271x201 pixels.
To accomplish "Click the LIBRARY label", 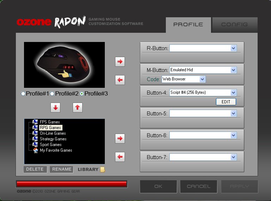I will pos(88,169).
